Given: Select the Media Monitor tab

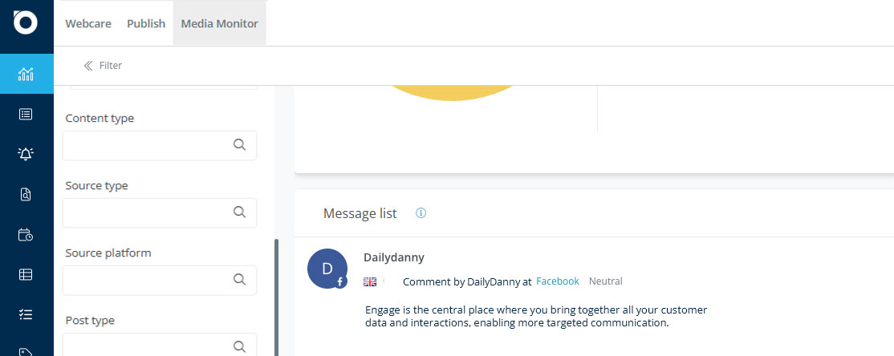Looking at the screenshot, I should pos(220,23).
